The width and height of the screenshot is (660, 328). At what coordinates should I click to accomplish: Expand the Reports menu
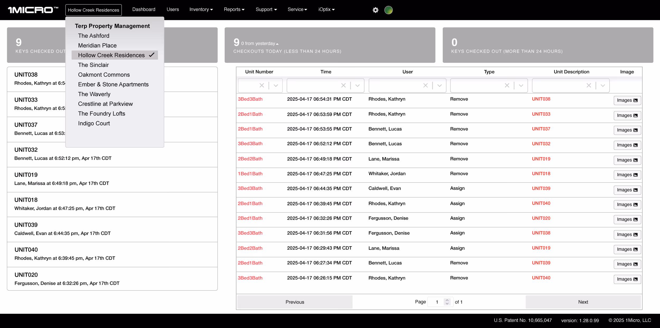click(234, 9)
